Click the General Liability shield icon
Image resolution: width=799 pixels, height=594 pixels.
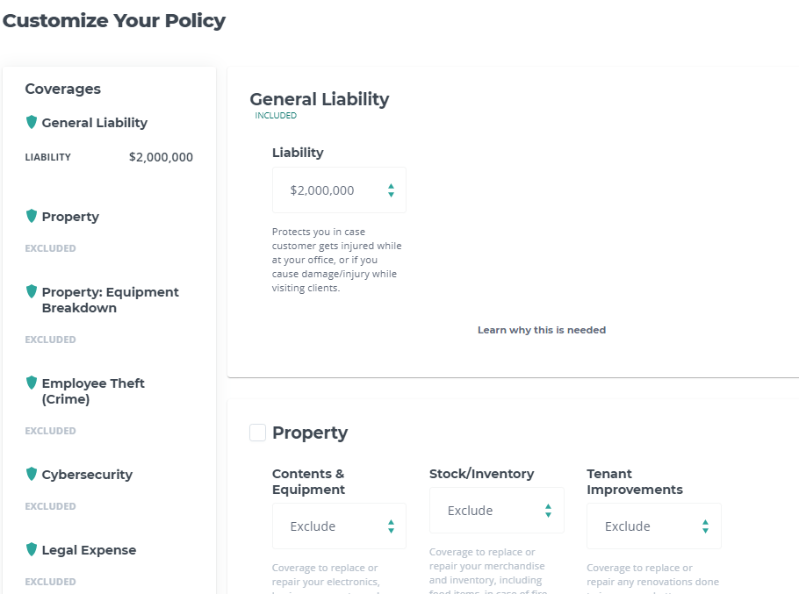[x=32, y=123]
